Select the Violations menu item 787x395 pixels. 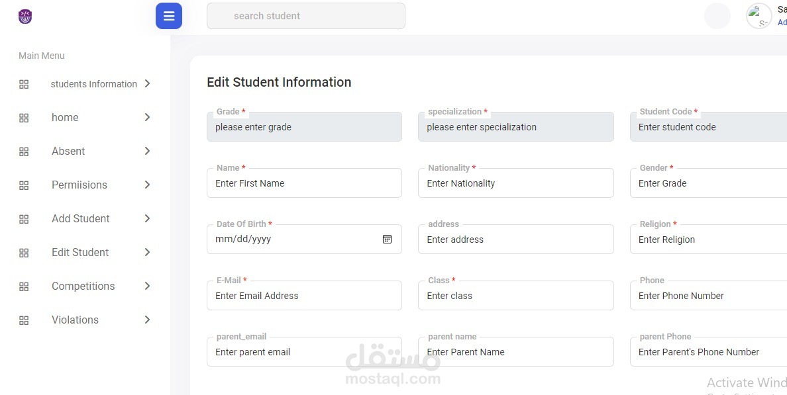point(75,320)
